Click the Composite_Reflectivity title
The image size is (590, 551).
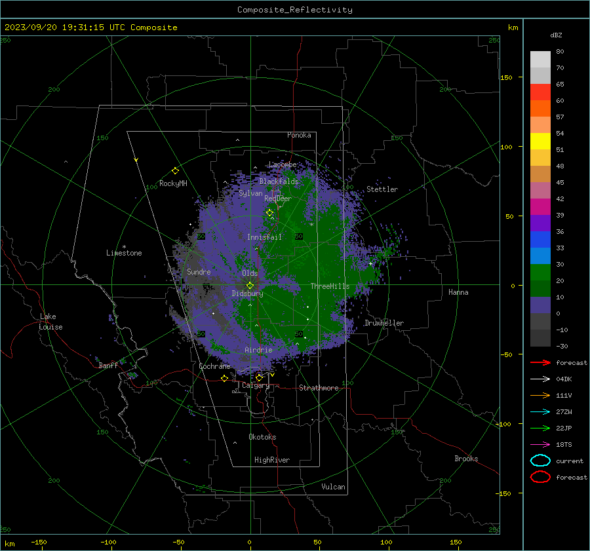pos(295,10)
